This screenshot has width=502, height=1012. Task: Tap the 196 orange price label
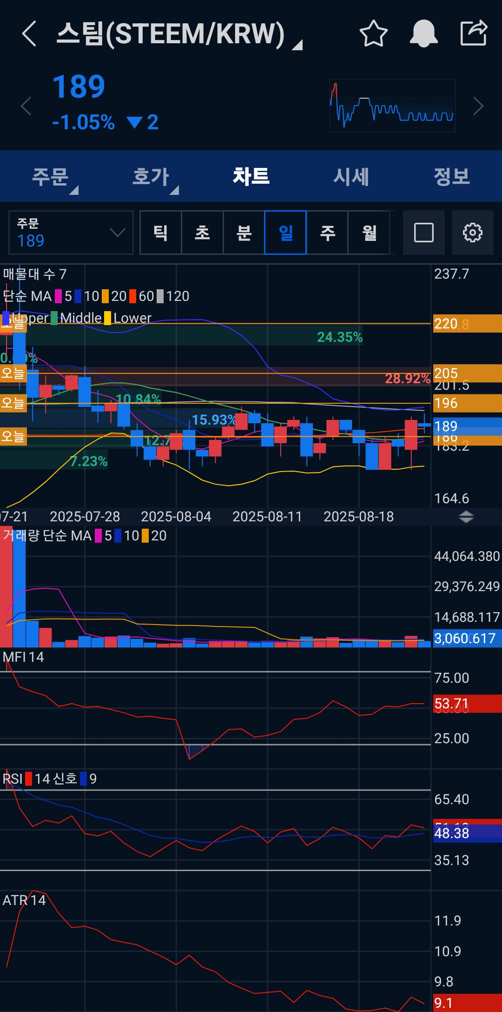pyautogui.click(x=467, y=403)
